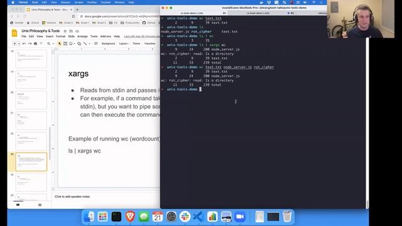
Task: Open Launchpad from the Dock
Action: 103,217
